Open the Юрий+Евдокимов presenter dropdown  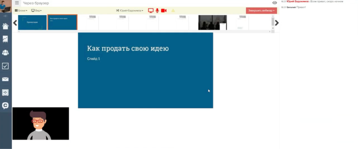pos(130,11)
